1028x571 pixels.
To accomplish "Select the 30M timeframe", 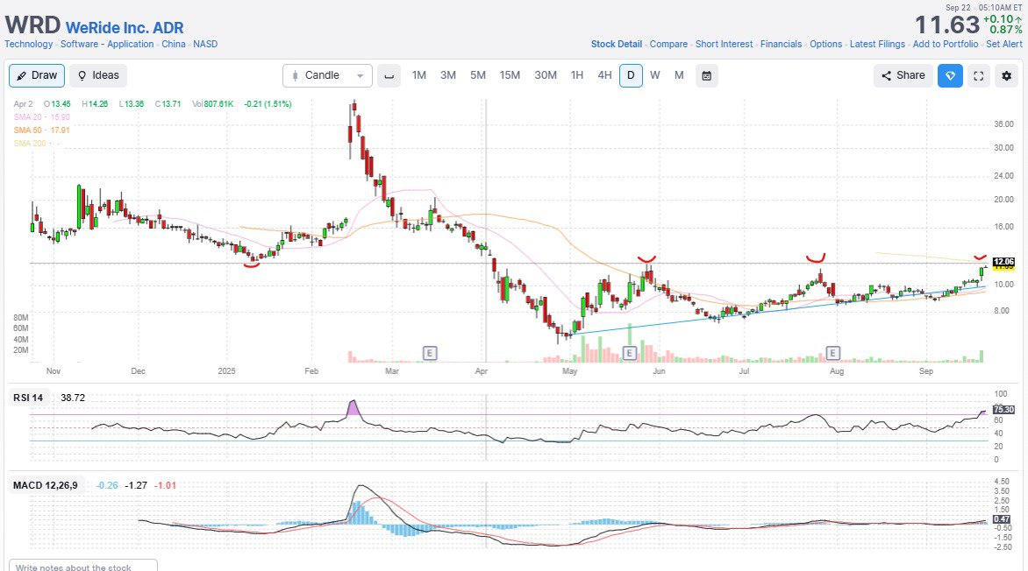I will [x=546, y=75].
